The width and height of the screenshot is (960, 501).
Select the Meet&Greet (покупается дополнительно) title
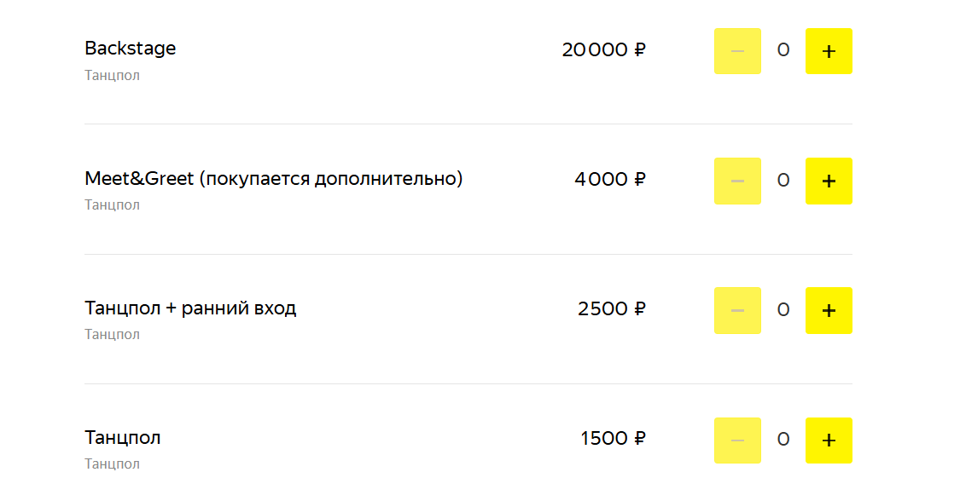pyautogui.click(x=273, y=179)
